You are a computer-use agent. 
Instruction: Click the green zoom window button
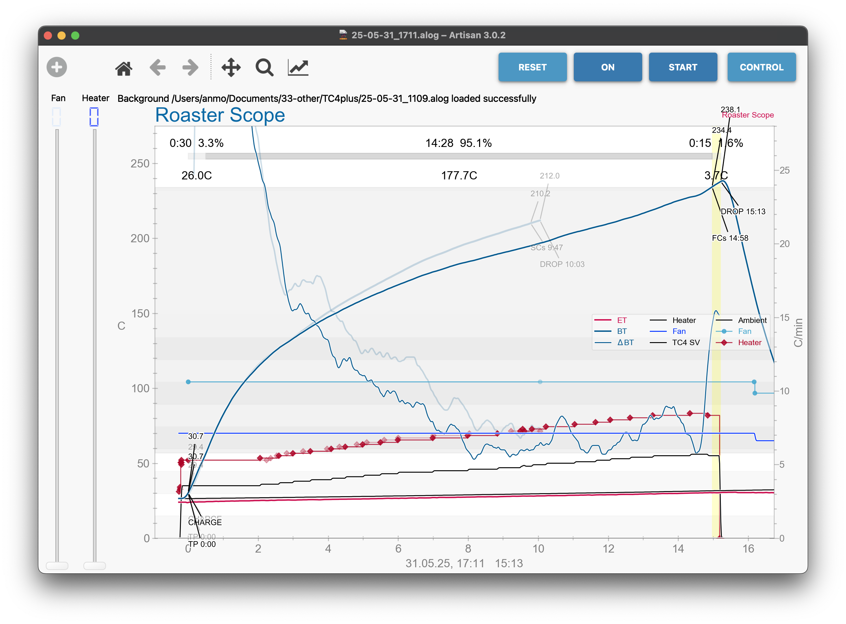tap(75, 36)
